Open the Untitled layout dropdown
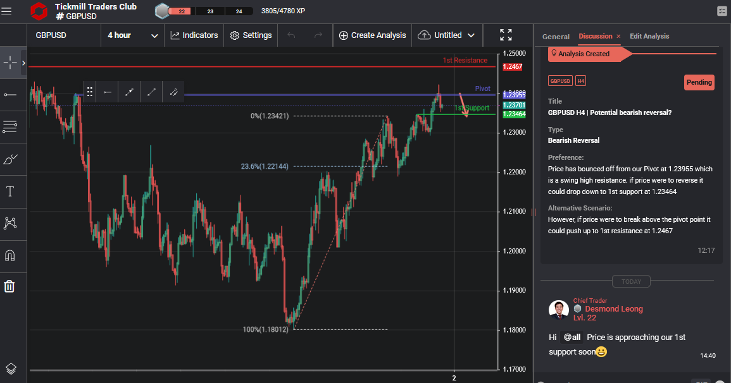The image size is (731, 383). pos(446,35)
